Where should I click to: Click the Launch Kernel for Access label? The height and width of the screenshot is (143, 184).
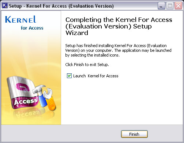(x=96, y=76)
